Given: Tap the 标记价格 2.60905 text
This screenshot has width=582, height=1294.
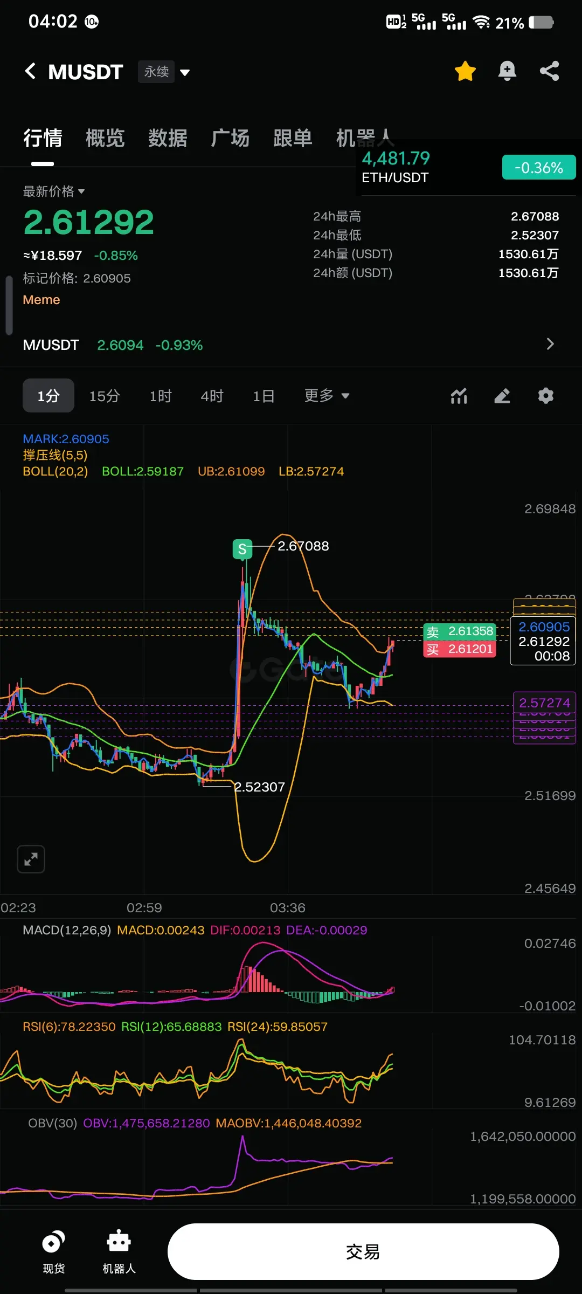Looking at the screenshot, I should [77, 278].
